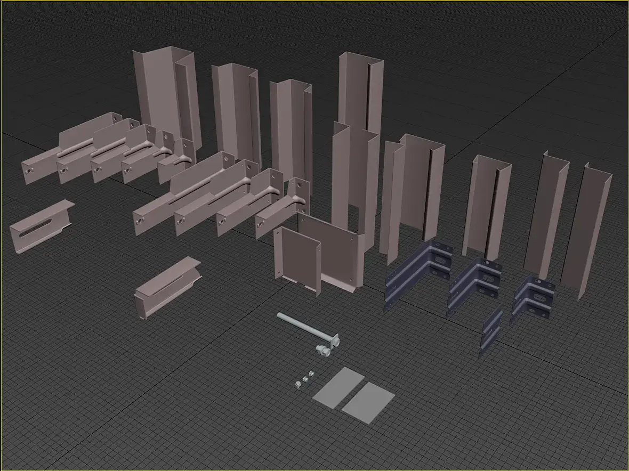The height and width of the screenshot is (471, 629).
Task: Select the left flat gray plate
Action: (338, 388)
